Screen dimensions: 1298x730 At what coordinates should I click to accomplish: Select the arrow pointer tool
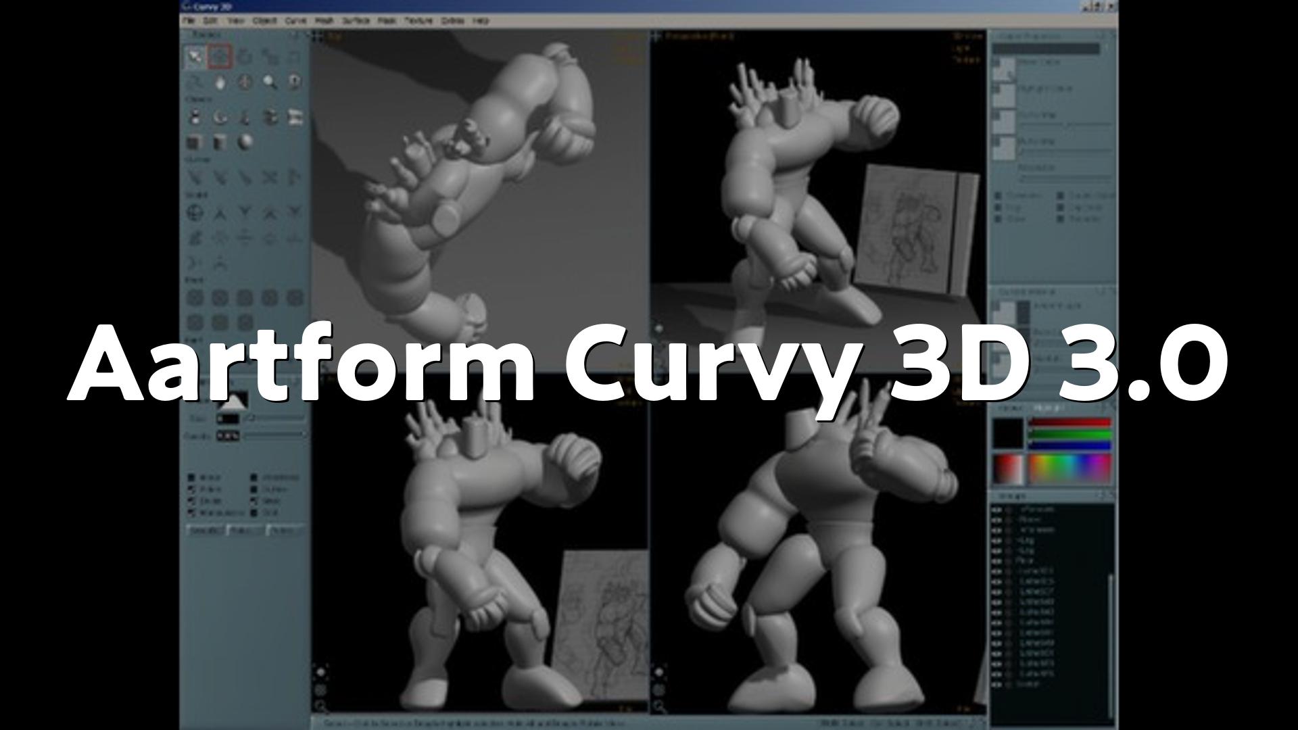[x=195, y=57]
